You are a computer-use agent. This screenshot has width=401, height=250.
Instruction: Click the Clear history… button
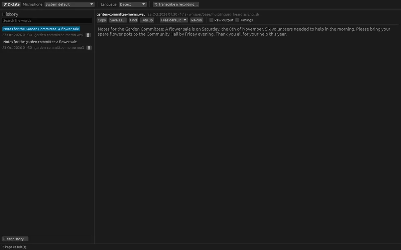point(15,239)
